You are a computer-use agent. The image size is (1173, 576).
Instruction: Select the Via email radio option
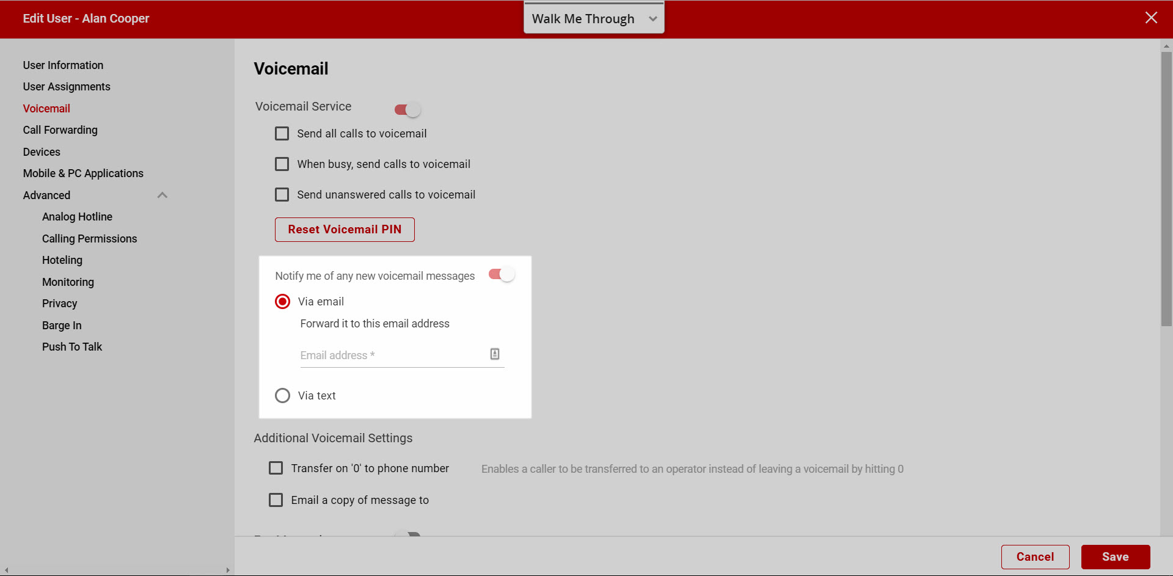tap(282, 302)
